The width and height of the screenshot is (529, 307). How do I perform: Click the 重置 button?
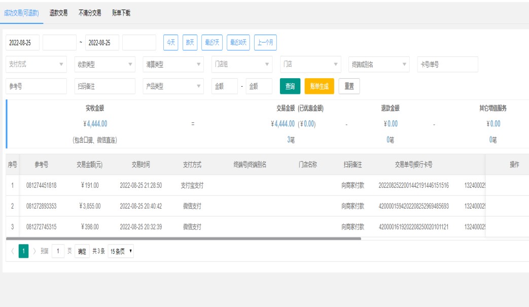[349, 86]
